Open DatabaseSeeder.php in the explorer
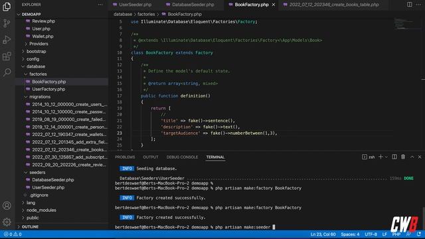Image resolution: width=425 pixels, height=239 pixels. (53, 180)
